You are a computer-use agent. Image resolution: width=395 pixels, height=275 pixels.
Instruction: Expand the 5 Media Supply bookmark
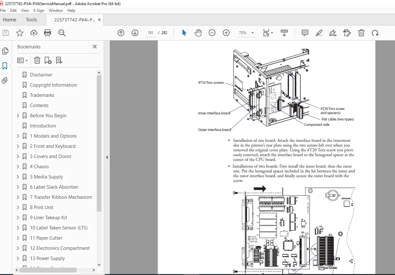18,177
